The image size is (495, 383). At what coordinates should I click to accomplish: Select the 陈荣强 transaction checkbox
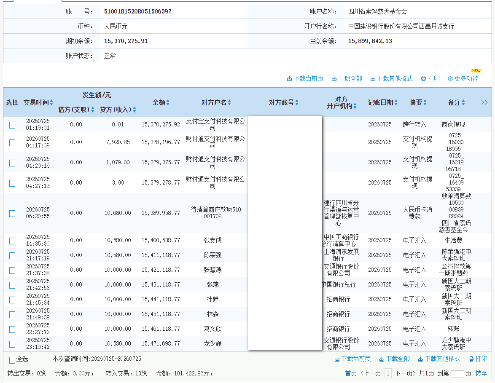pos(12,256)
